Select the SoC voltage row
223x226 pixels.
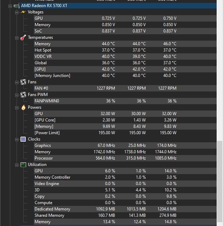125,31
